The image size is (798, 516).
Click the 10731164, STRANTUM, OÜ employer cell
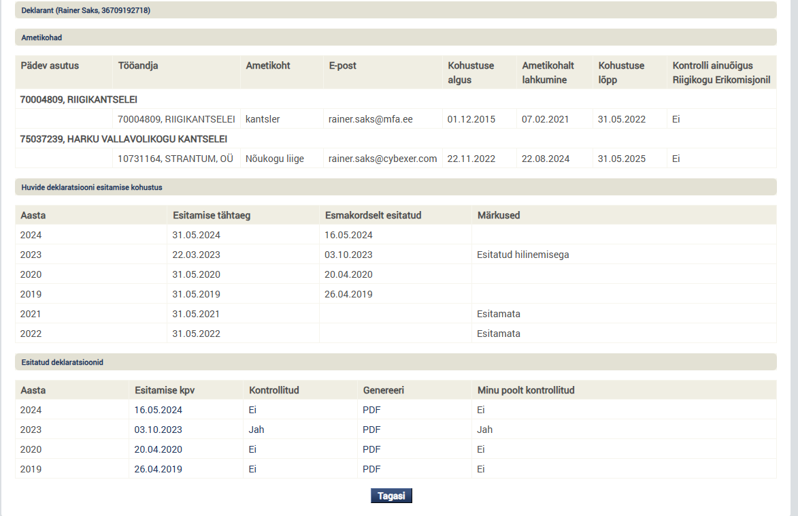point(176,159)
